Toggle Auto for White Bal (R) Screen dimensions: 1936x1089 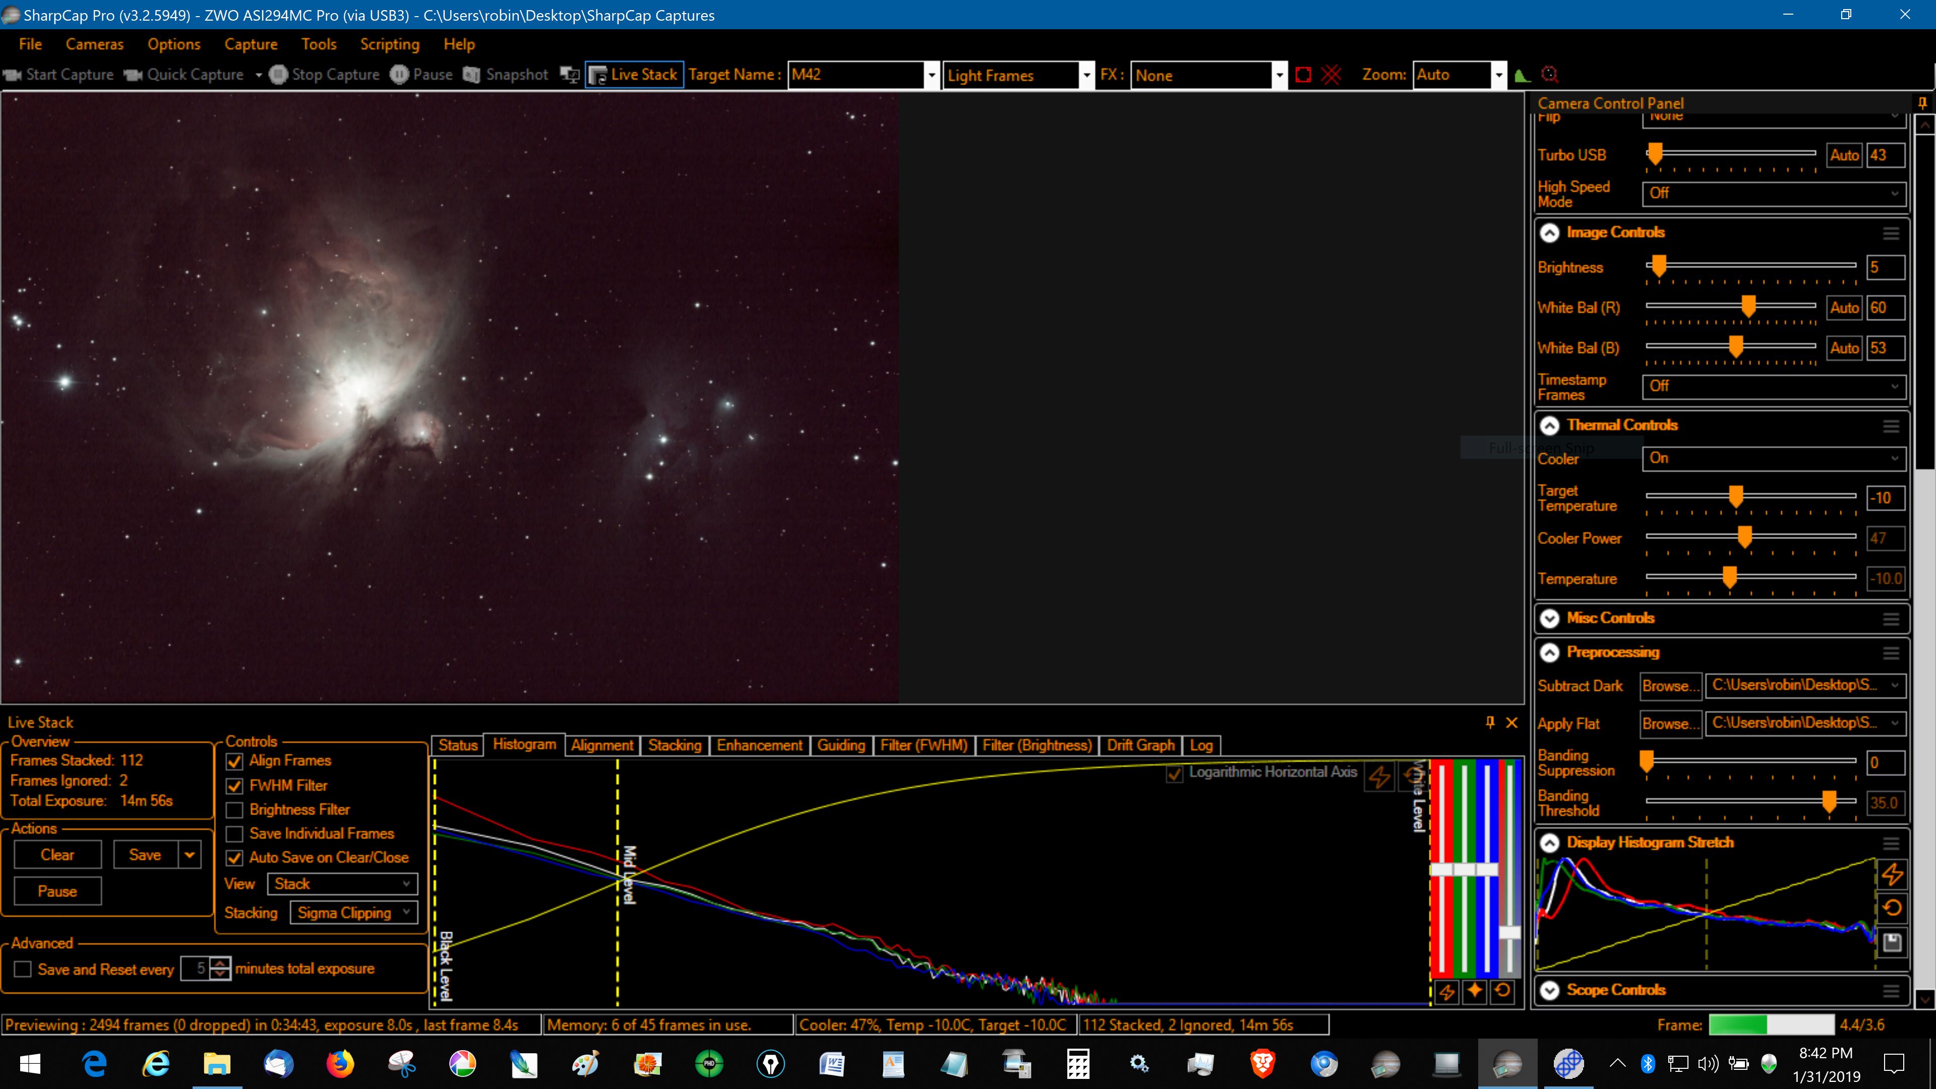[x=1844, y=308]
